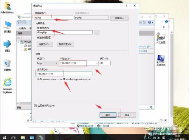Click the 端口 port field showing 80
Viewport: 189px width, 140px height.
point(105,63)
